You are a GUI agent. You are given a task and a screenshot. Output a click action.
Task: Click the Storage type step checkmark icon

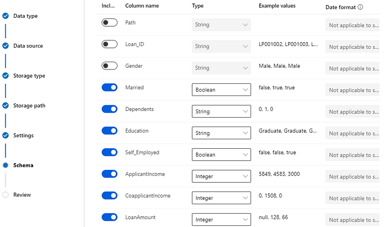(6, 75)
